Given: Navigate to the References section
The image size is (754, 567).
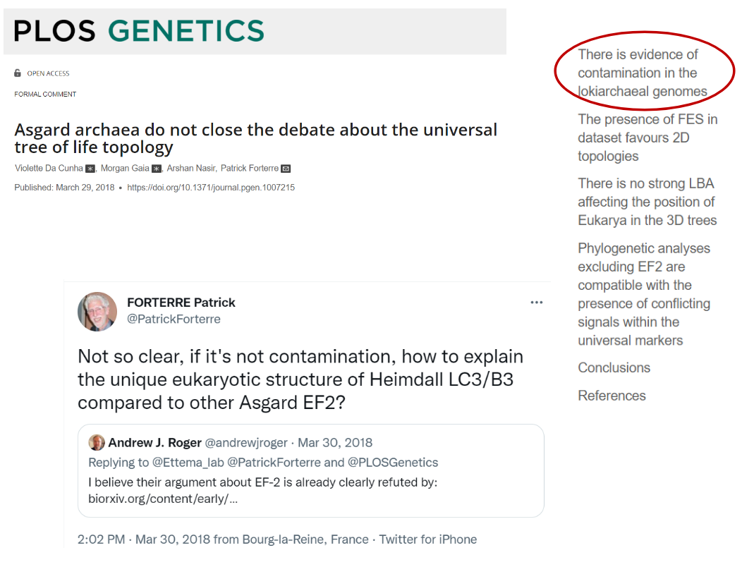Looking at the screenshot, I should point(612,396).
